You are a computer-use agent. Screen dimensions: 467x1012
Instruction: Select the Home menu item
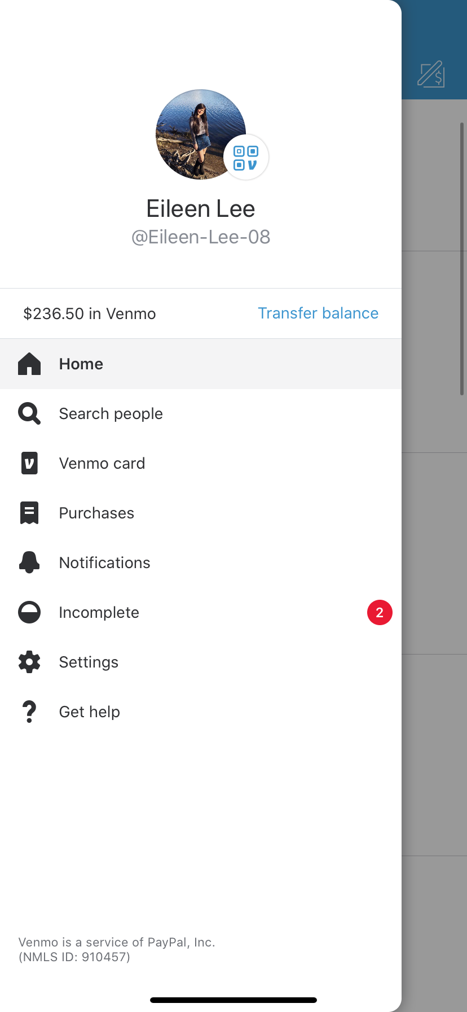click(x=201, y=364)
